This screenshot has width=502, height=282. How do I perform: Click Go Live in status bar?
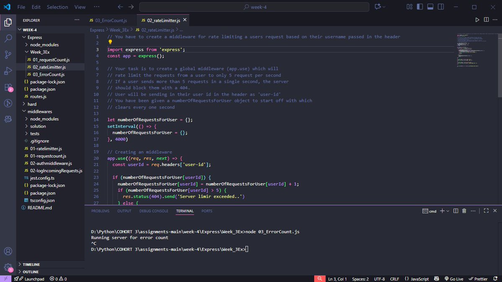coord(453,279)
